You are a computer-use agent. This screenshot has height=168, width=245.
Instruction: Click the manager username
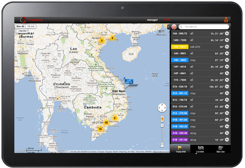point(152,20)
